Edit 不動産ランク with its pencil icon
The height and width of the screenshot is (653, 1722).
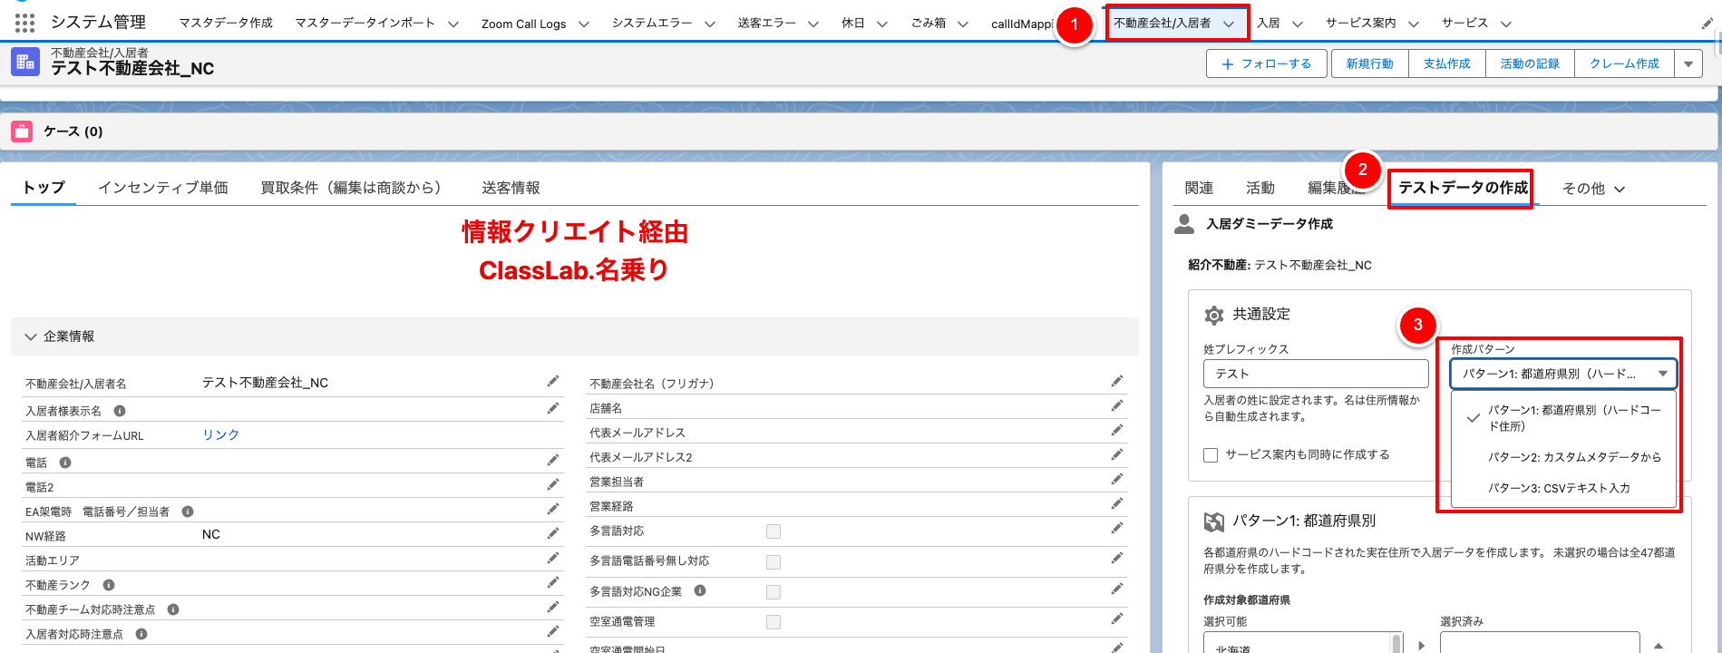(553, 583)
